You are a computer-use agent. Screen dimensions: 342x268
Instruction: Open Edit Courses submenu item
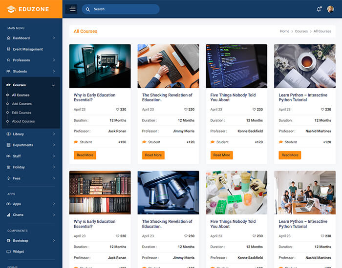pos(21,113)
